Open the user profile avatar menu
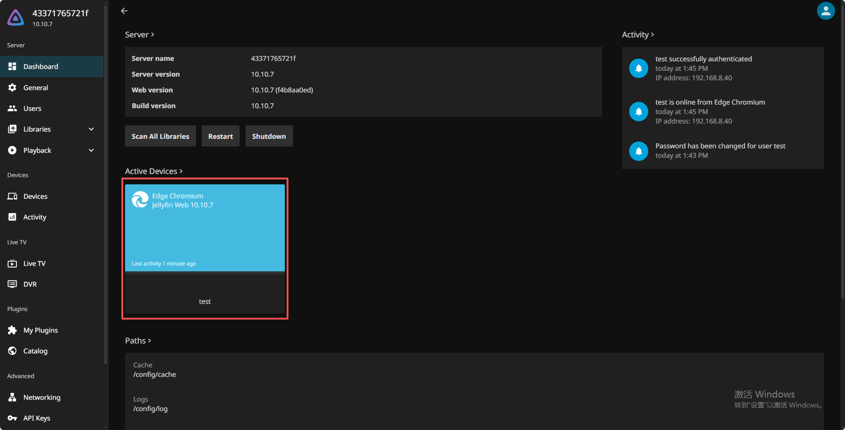This screenshot has width=845, height=430. click(x=826, y=11)
